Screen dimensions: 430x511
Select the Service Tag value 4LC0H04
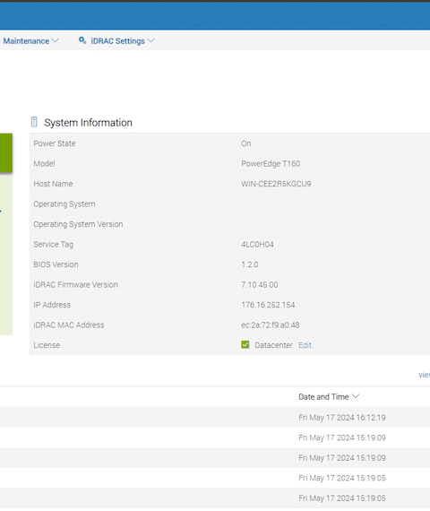coord(257,245)
